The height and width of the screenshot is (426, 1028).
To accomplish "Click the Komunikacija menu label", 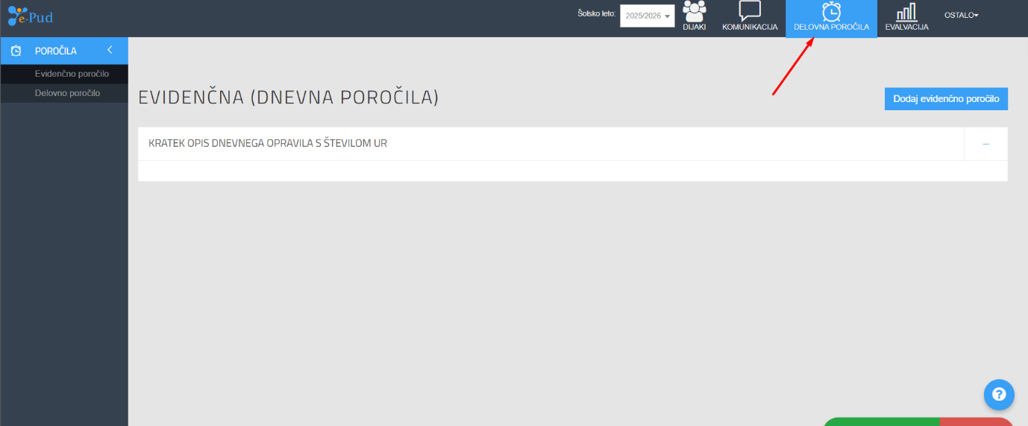I will pyautogui.click(x=750, y=27).
